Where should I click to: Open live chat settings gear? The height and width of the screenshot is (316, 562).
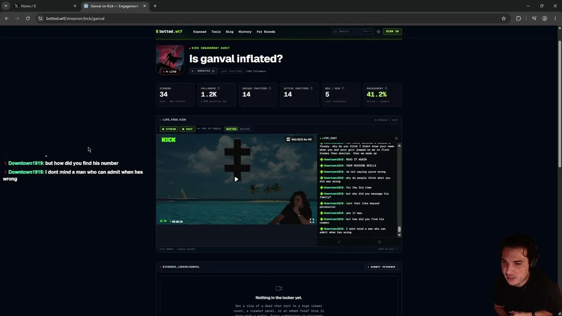[396, 138]
